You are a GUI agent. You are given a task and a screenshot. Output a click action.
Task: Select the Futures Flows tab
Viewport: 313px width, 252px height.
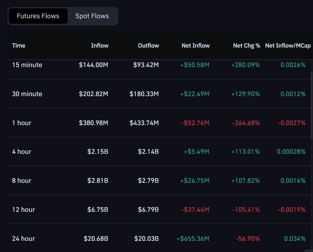[x=38, y=16]
